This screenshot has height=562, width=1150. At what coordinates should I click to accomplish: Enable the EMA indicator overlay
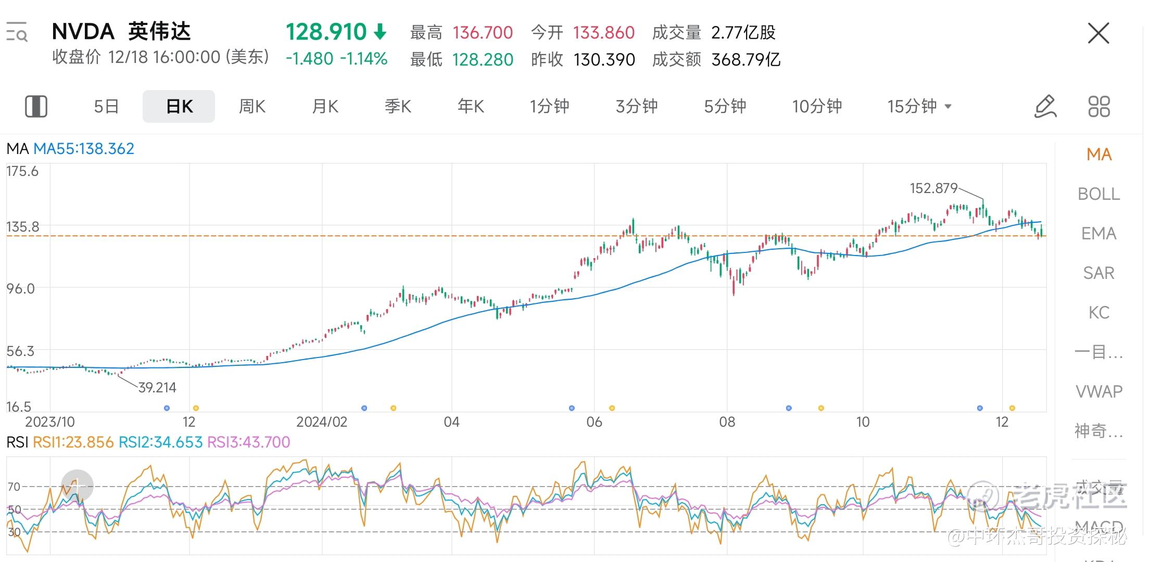[x=1098, y=233]
